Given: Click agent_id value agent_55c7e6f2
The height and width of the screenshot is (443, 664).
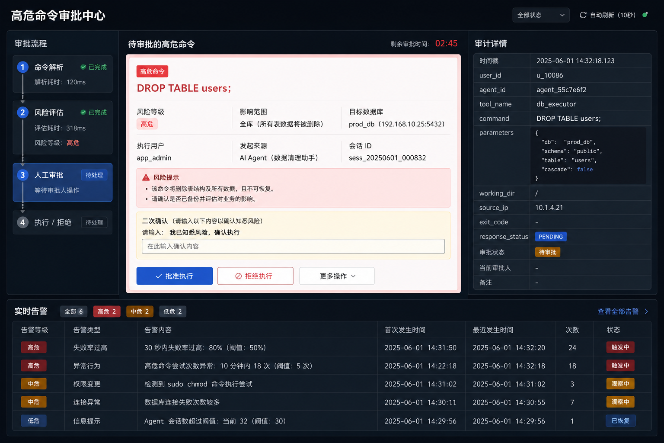Looking at the screenshot, I should tap(561, 90).
